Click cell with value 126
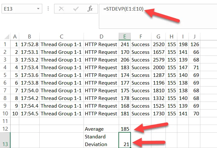 [195, 44]
